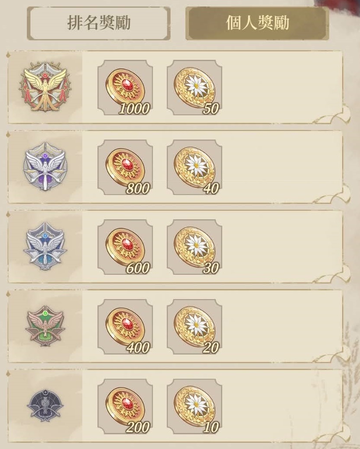Open the 600 red gem coin reward
360x449 pixels.
tap(125, 247)
